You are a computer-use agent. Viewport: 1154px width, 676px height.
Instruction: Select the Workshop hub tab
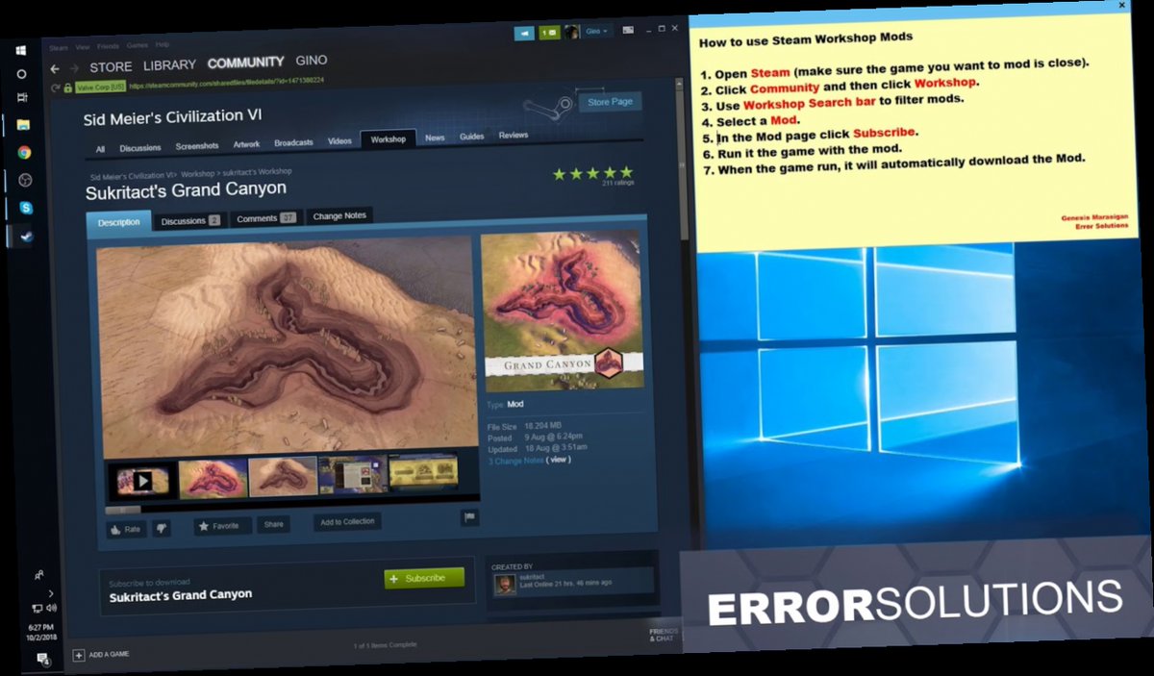[389, 139]
